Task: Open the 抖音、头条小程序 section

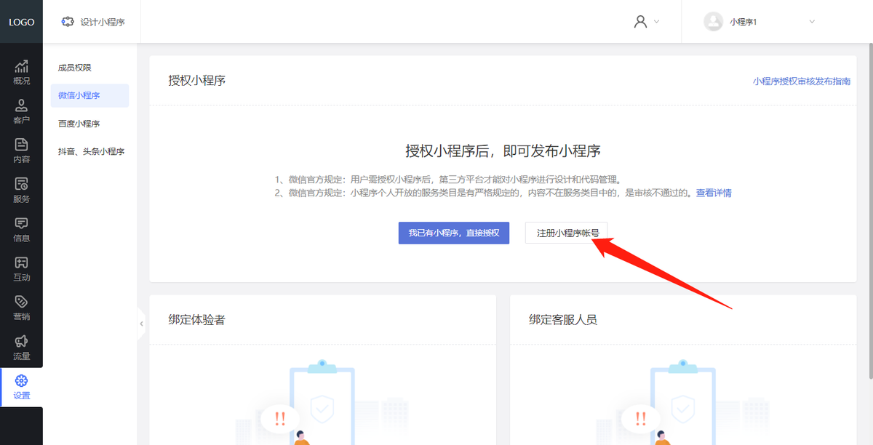Action: click(x=90, y=151)
